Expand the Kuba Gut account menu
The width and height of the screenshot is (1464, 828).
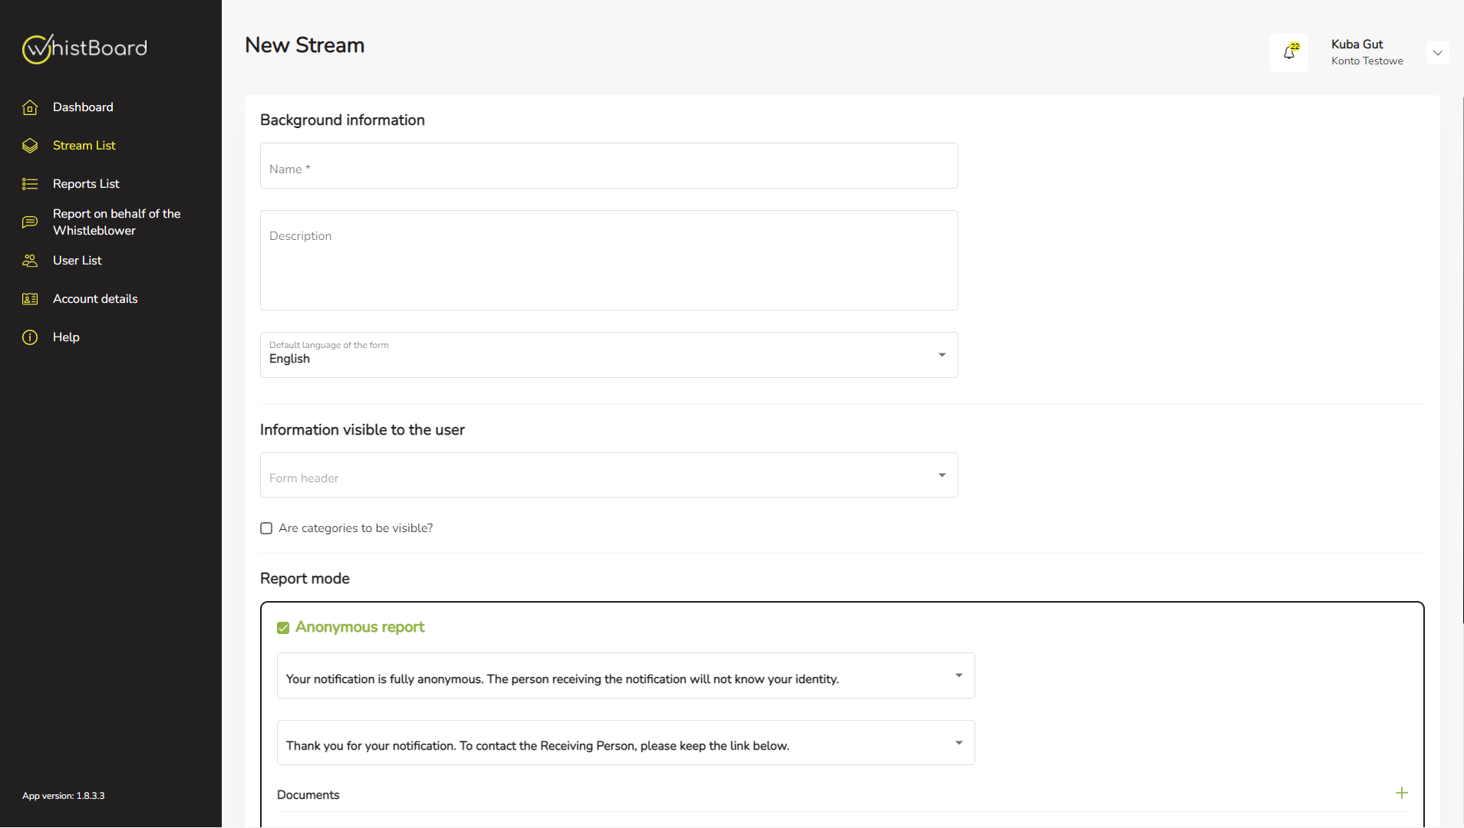click(1437, 53)
